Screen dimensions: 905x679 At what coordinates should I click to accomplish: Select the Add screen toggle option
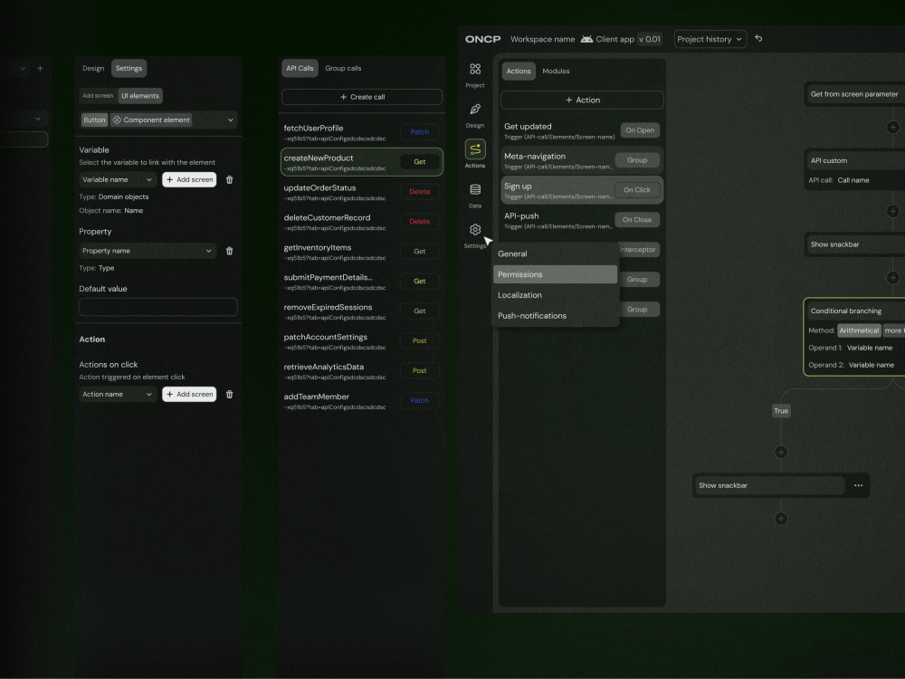(x=98, y=96)
